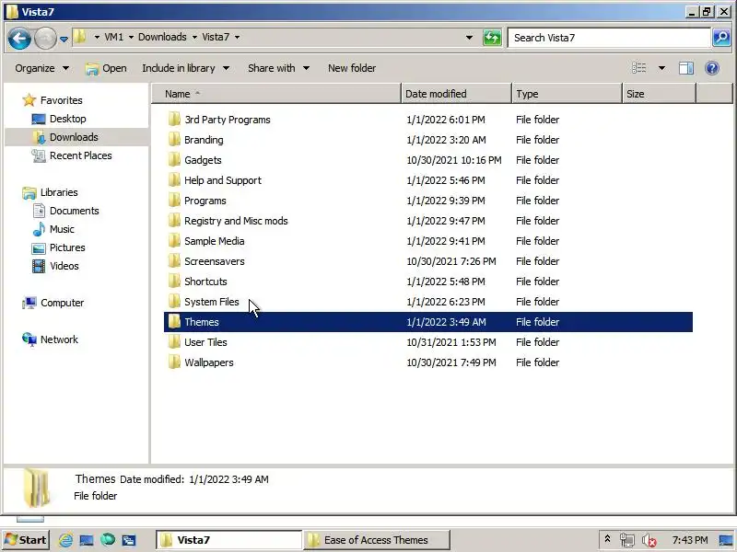Create a New folder
Viewport: 737px width, 552px height.
352,68
